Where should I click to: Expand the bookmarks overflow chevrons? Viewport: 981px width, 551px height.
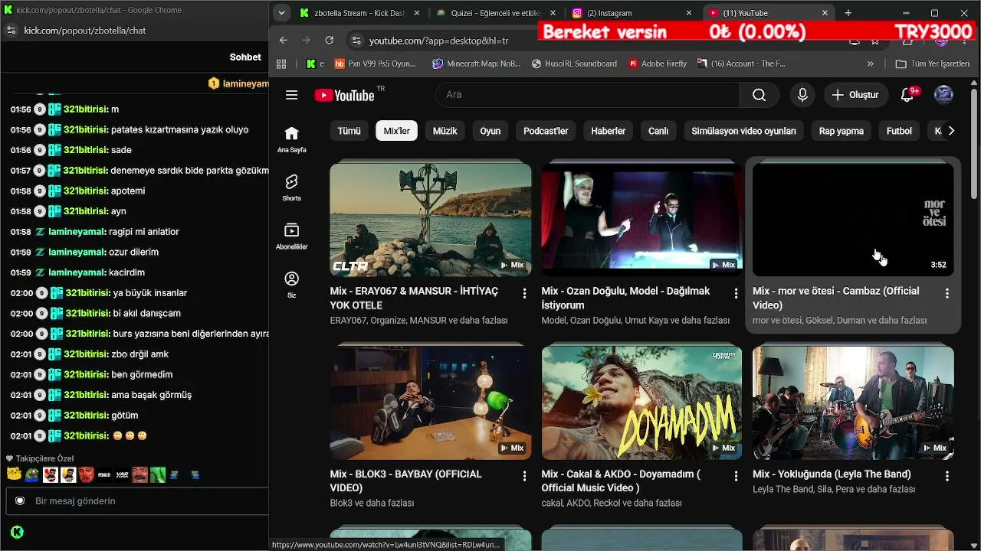(871, 64)
